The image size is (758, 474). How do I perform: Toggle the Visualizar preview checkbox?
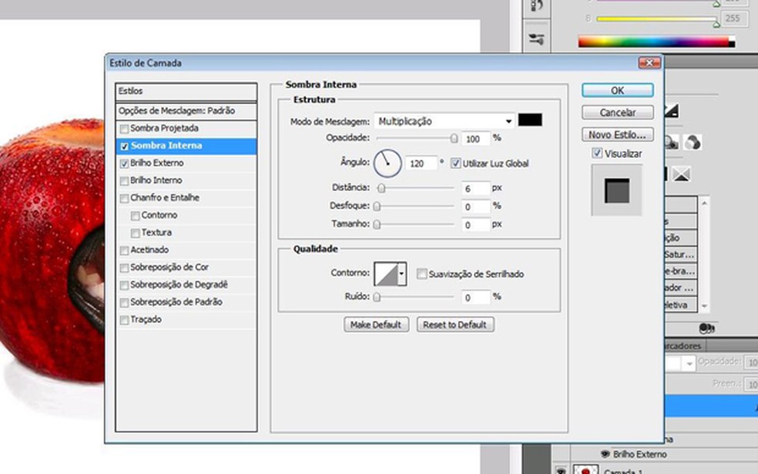pos(597,154)
